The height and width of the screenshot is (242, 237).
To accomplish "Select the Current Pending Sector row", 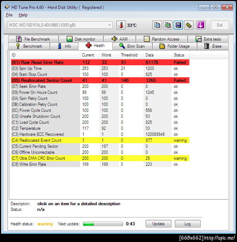I will click(x=100, y=146).
